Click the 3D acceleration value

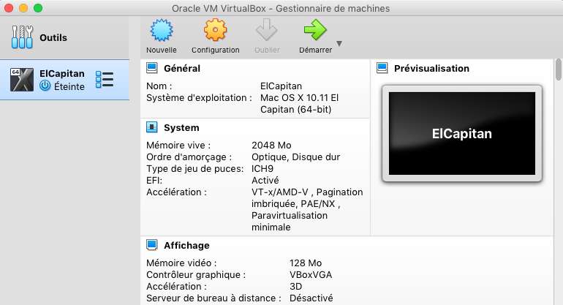296,286
